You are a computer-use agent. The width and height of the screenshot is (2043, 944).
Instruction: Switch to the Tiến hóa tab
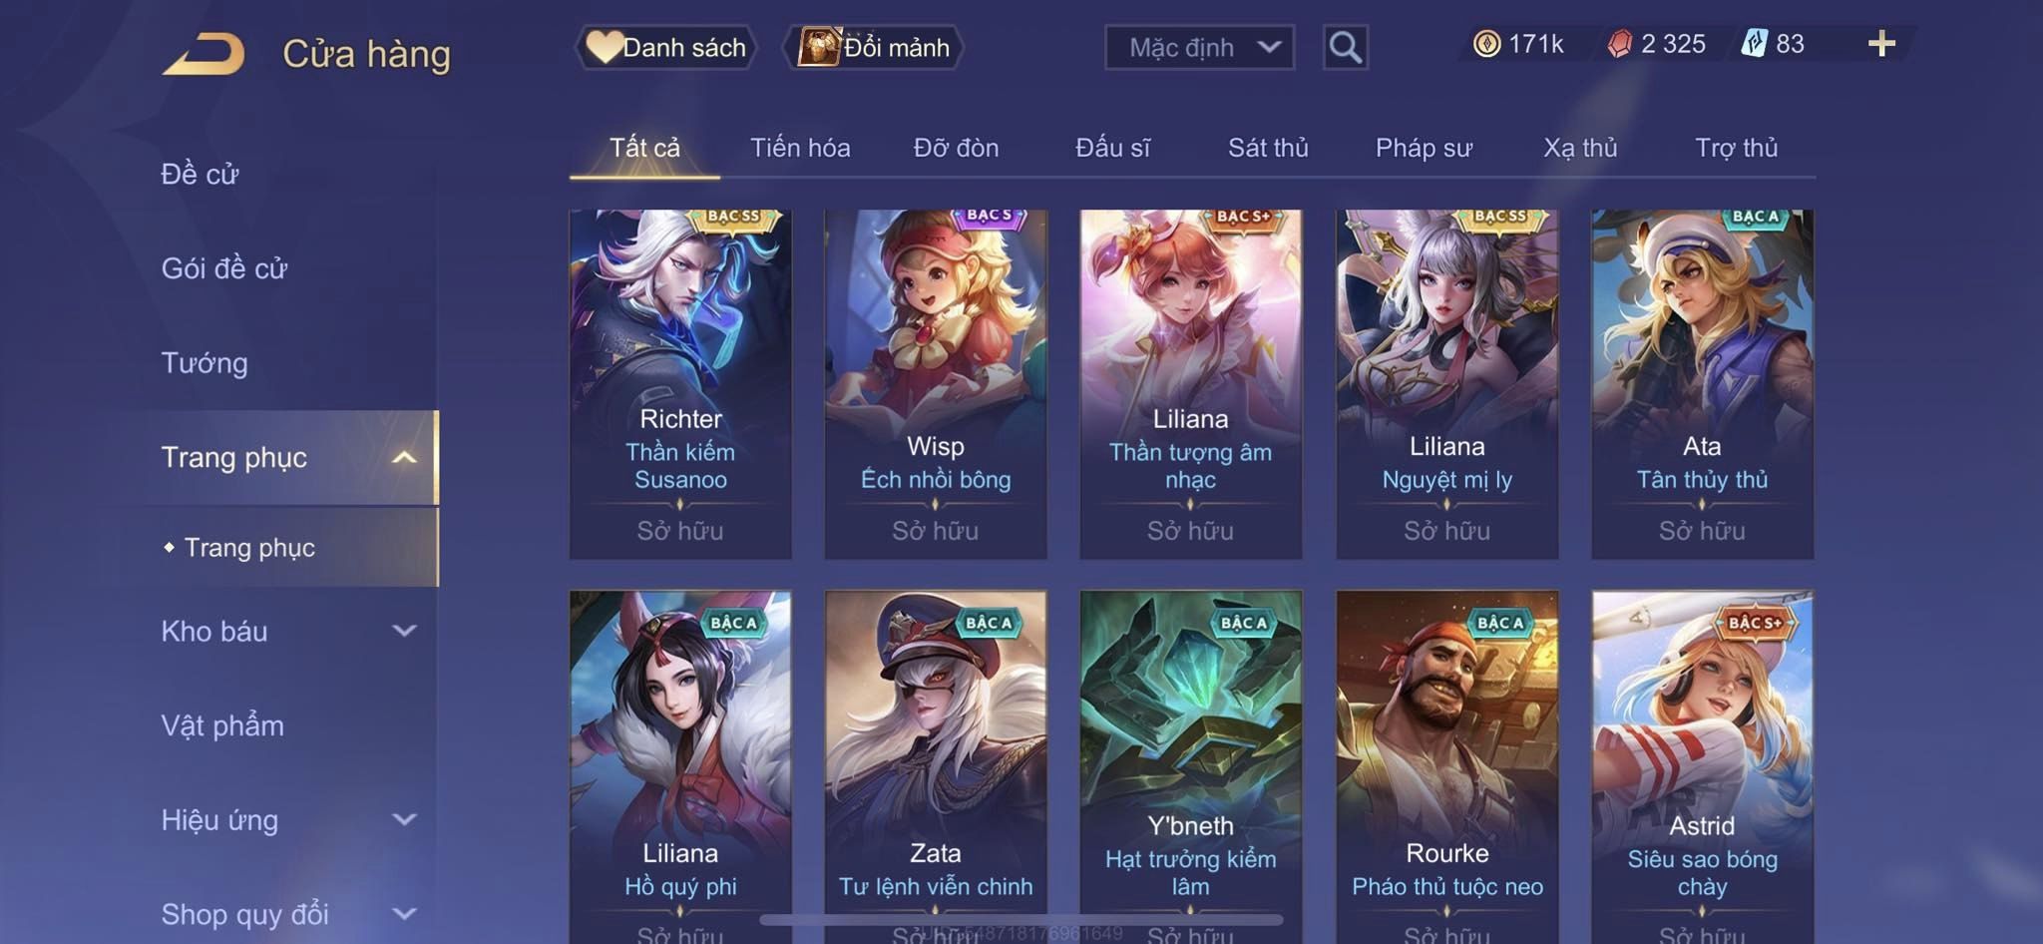[x=800, y=148]
